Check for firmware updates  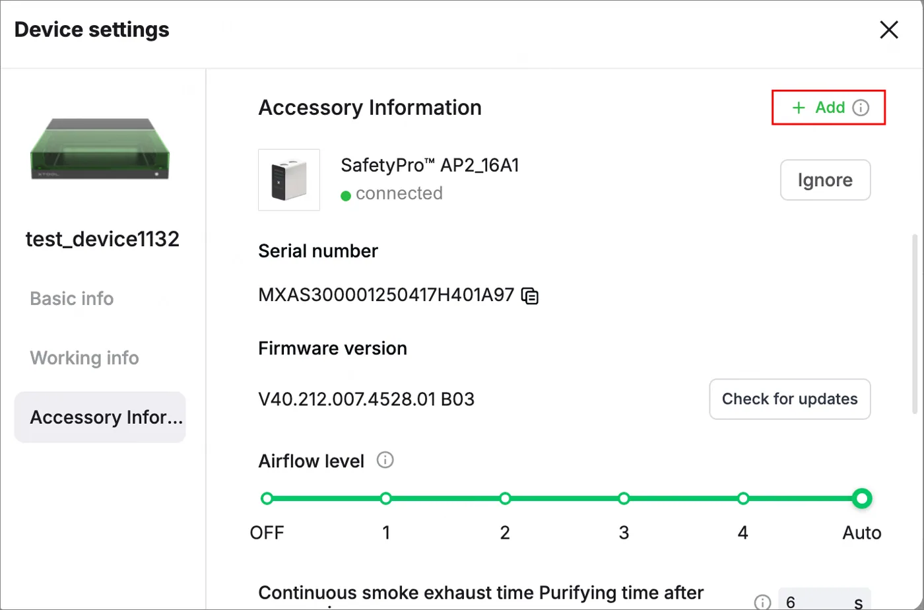pos(790,399)
